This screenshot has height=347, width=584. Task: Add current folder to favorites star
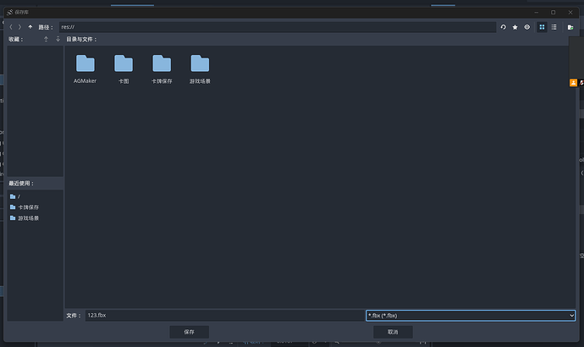515,27
